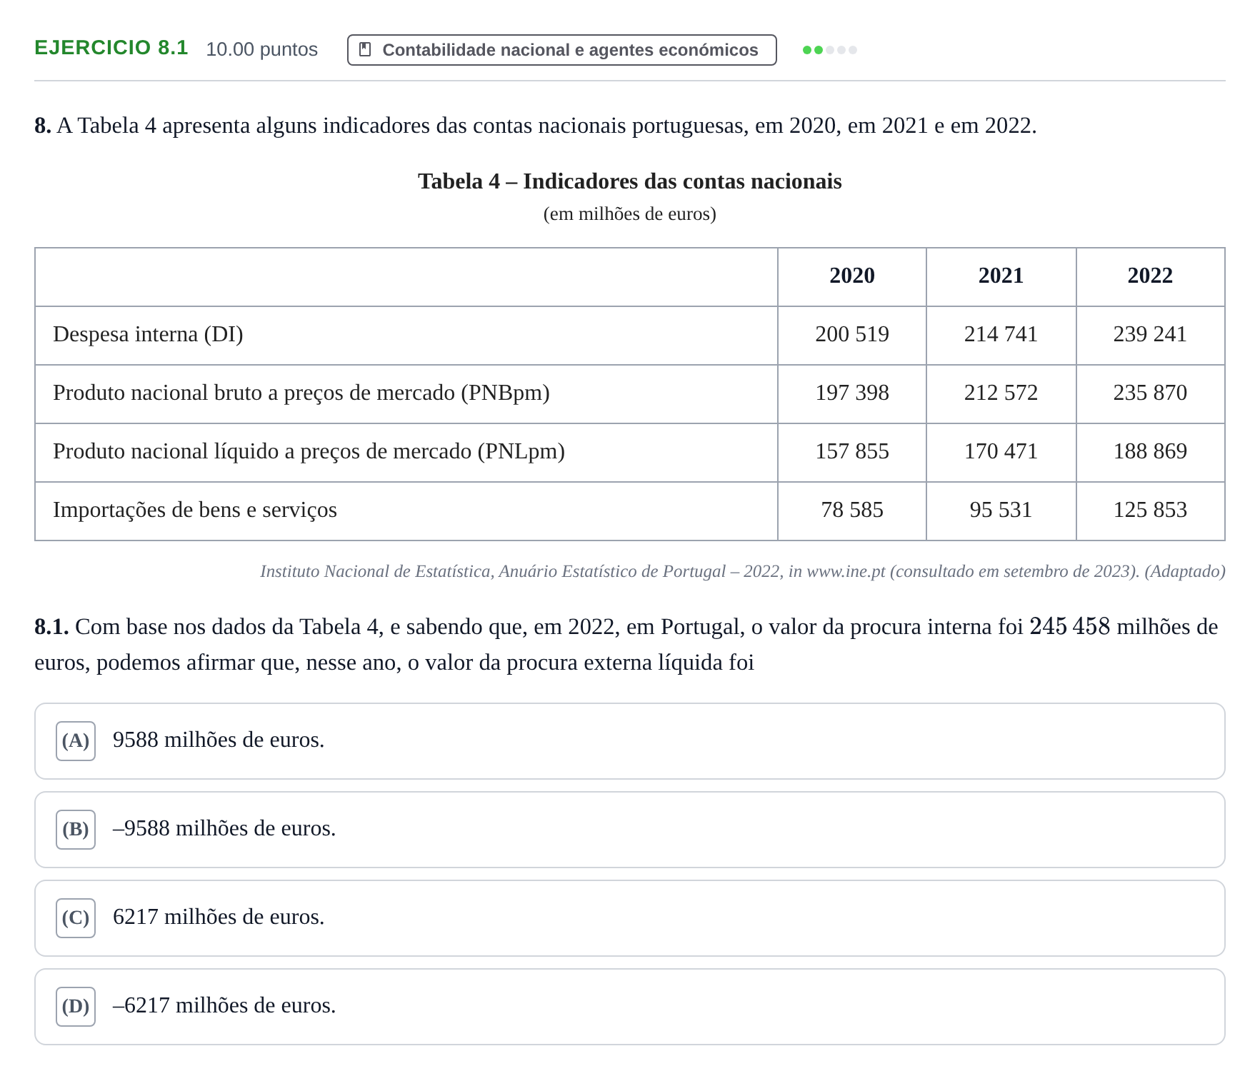Viewport: 1260px width, 1081px height.
Task: Select option (A) 9588 milhões de euros
Action: (x=629, y=741)
